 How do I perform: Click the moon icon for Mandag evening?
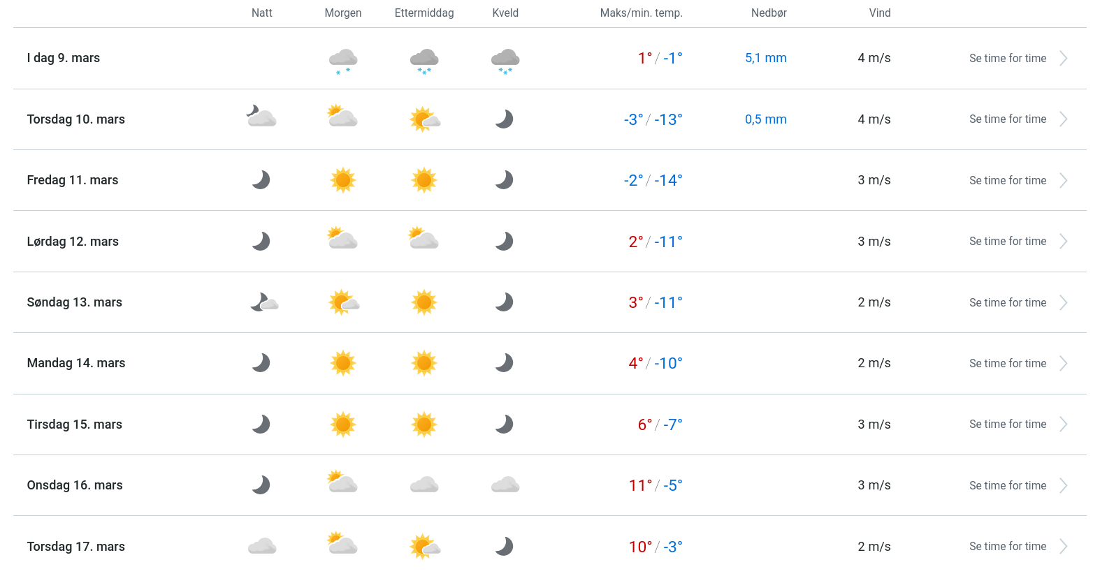tap(505, 363)
